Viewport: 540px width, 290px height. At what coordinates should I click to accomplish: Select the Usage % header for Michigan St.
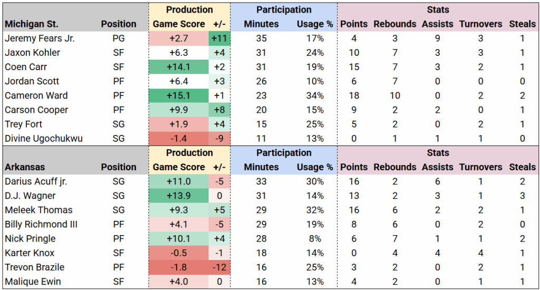[x=315, y=24]
